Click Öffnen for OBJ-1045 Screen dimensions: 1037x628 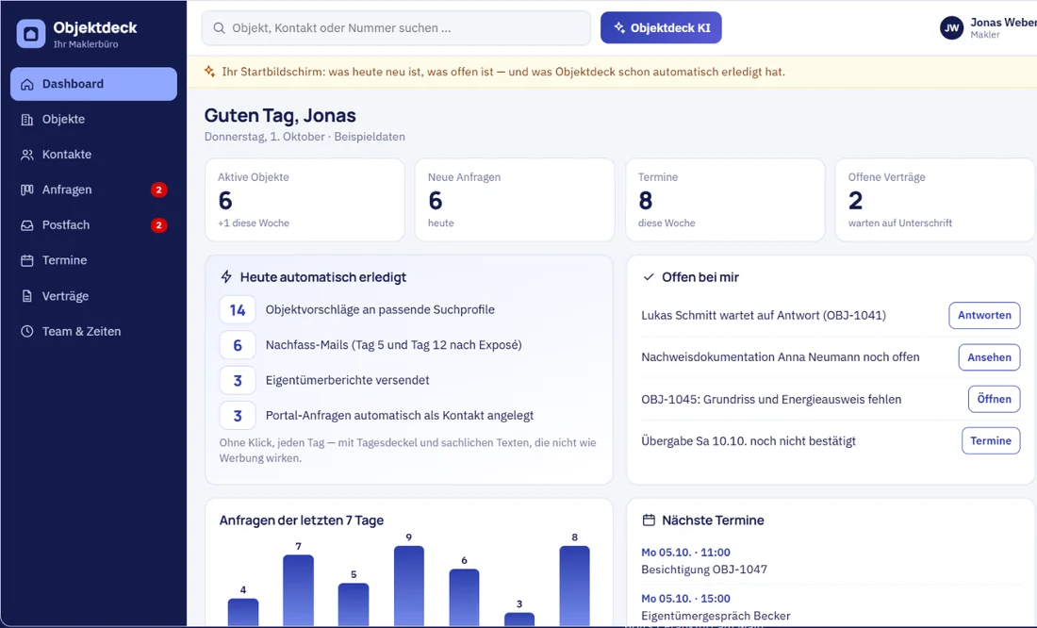click(x=994, y=399)
